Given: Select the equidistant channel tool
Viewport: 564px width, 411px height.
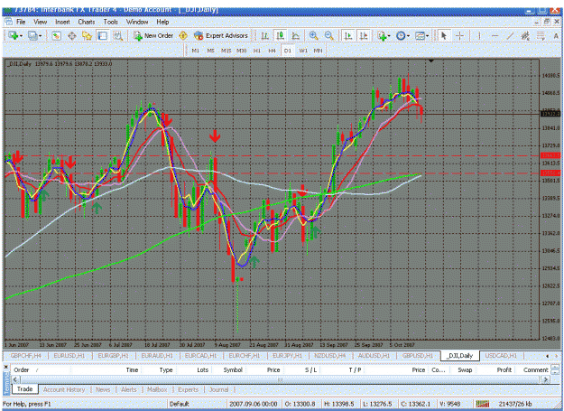Looking at the screenshot, I should click(525, 35).
